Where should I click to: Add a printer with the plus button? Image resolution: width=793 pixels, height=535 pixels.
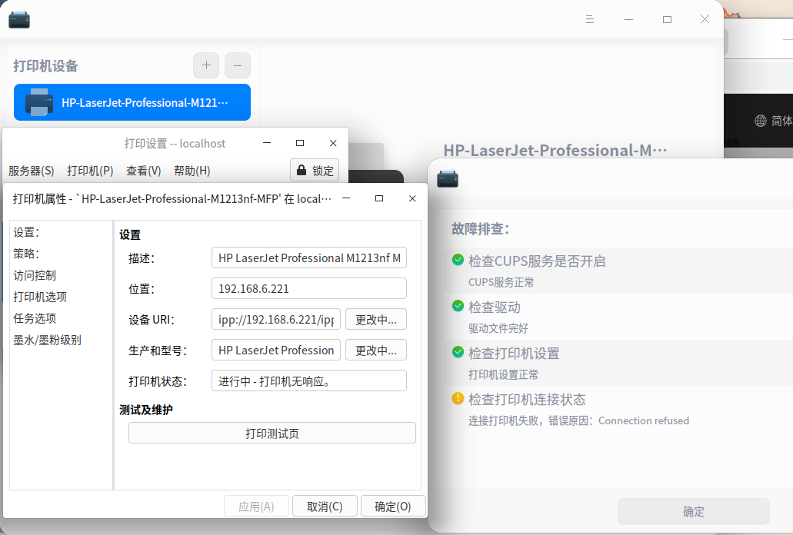click(206, 65)
